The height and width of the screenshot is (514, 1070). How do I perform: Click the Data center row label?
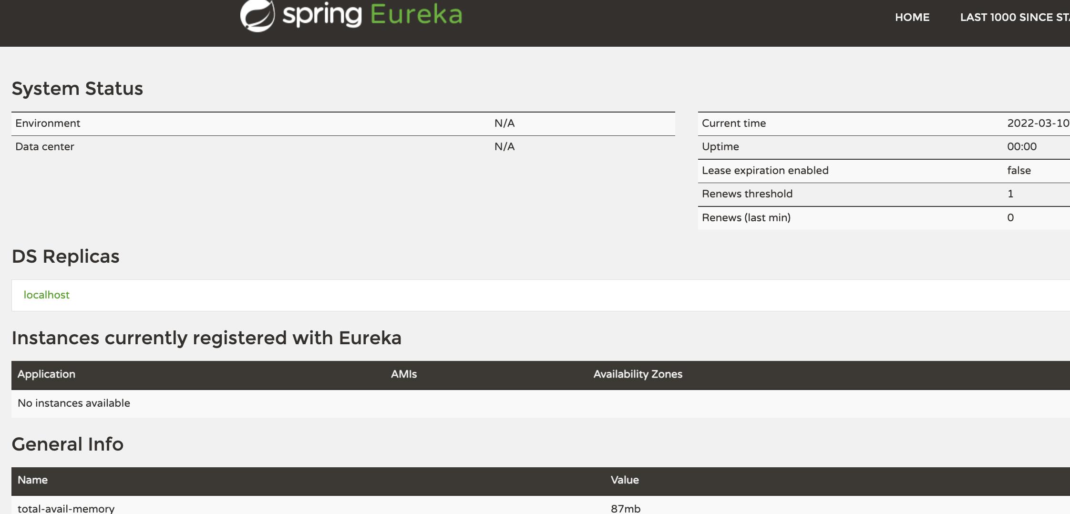coord(45,147)
